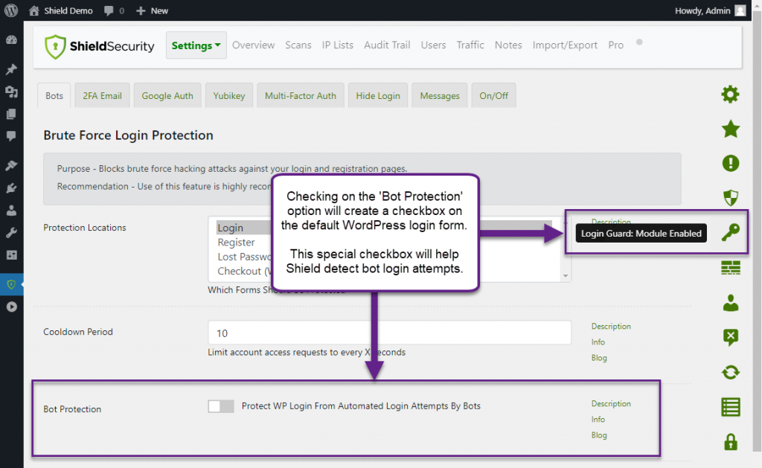The image size is (762, 468).
Task: Open the Pro page
Action: pyautogui.click(x=615, y=45)
